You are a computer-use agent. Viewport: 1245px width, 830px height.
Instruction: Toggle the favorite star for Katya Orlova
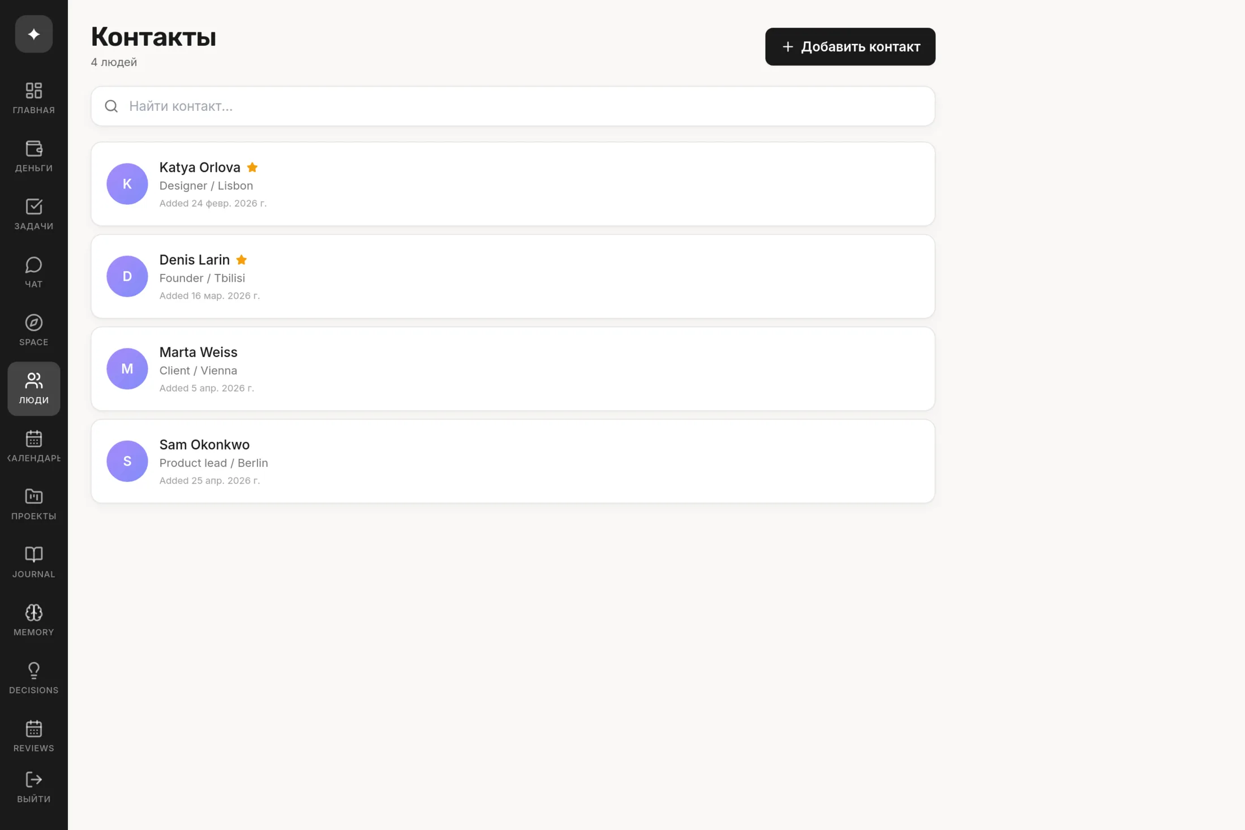(x=252, y=167)
